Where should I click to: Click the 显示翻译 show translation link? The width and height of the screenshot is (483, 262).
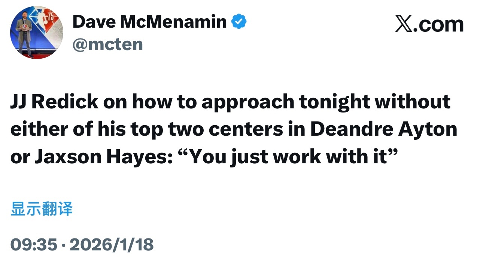tap(42, 209)
